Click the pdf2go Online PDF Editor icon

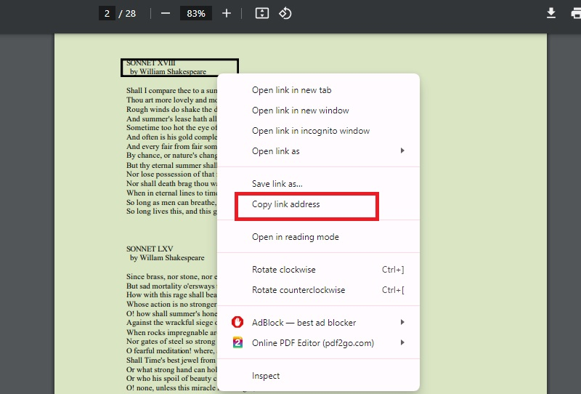pos(237,342)
